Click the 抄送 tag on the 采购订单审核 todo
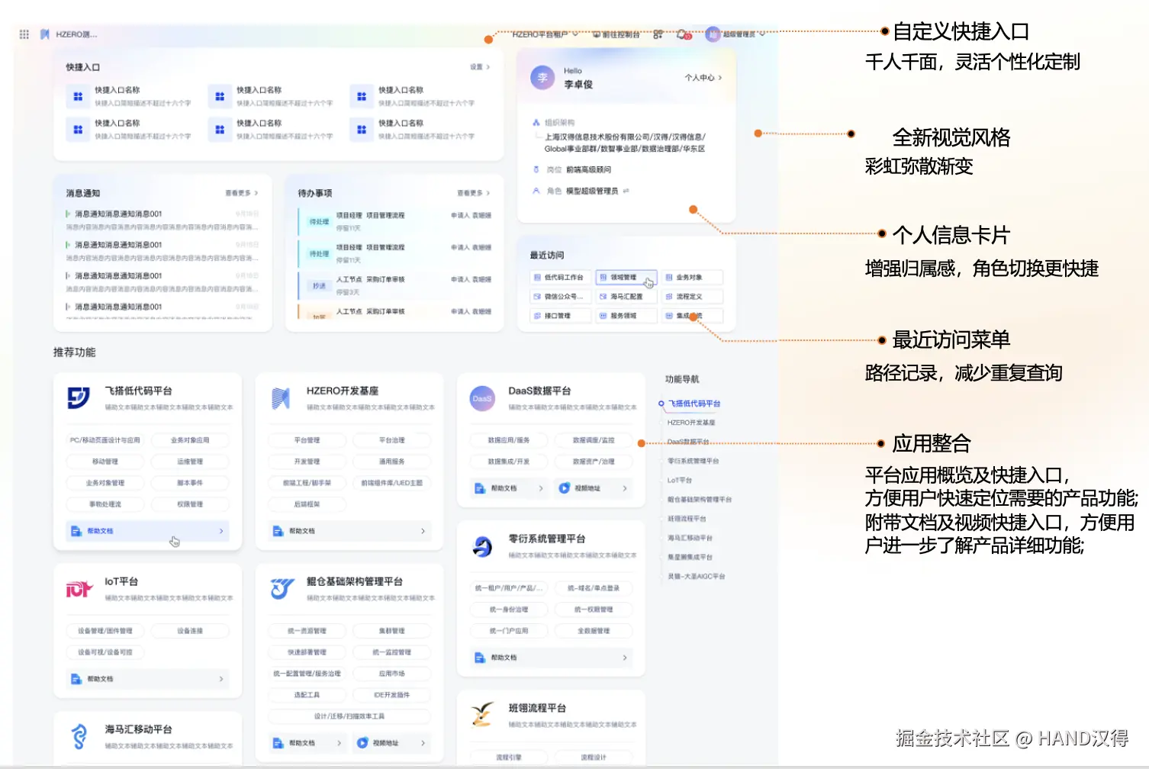This screenshot has width=1149, height=769. coord(319,286)
